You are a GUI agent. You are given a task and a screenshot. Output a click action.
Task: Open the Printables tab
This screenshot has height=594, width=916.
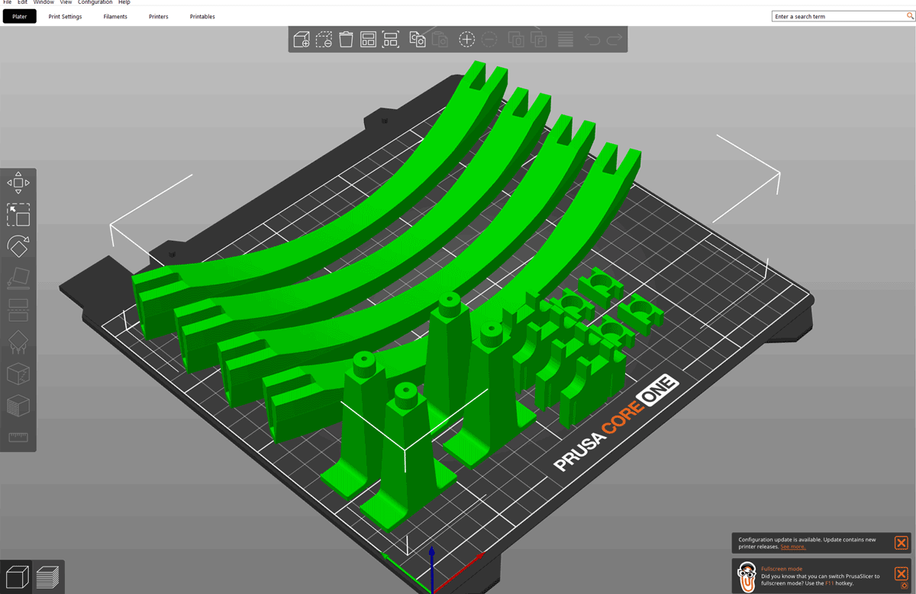[x=202, y=16]
